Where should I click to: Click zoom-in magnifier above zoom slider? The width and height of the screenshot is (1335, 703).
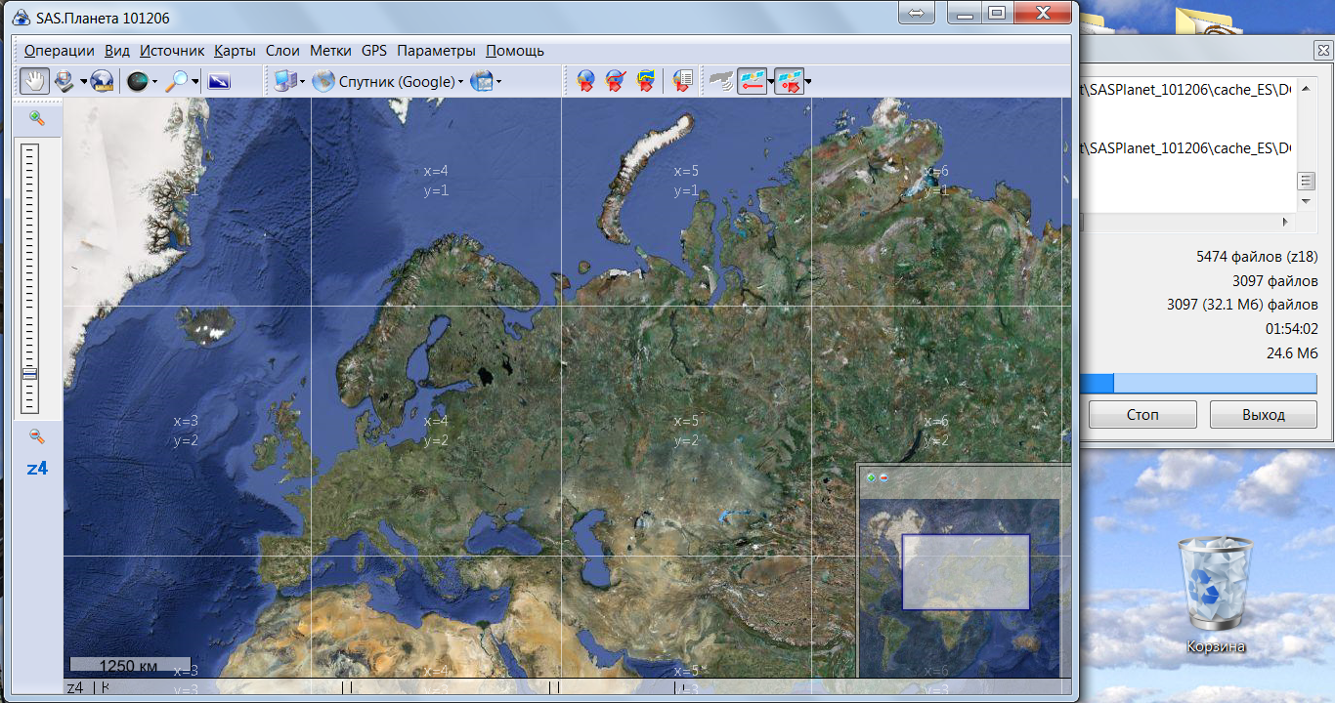pyautogui.click(x=37, y=118)
